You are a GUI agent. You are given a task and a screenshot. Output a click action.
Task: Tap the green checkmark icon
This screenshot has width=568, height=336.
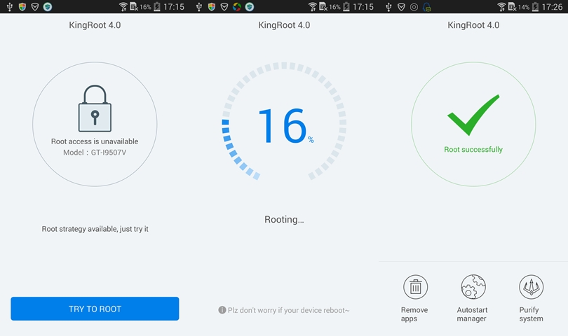(x=473, y=115)
